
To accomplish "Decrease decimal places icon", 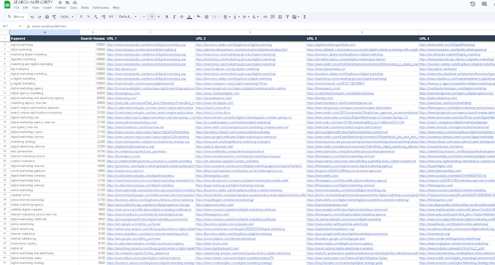I will pyautogui.click(x=96, y=17).
